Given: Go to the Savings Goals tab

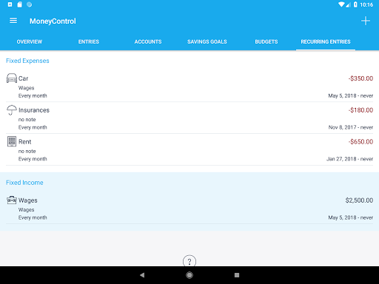Looking at the screenshot, I should pyautogui.click(x=207, y=41).
